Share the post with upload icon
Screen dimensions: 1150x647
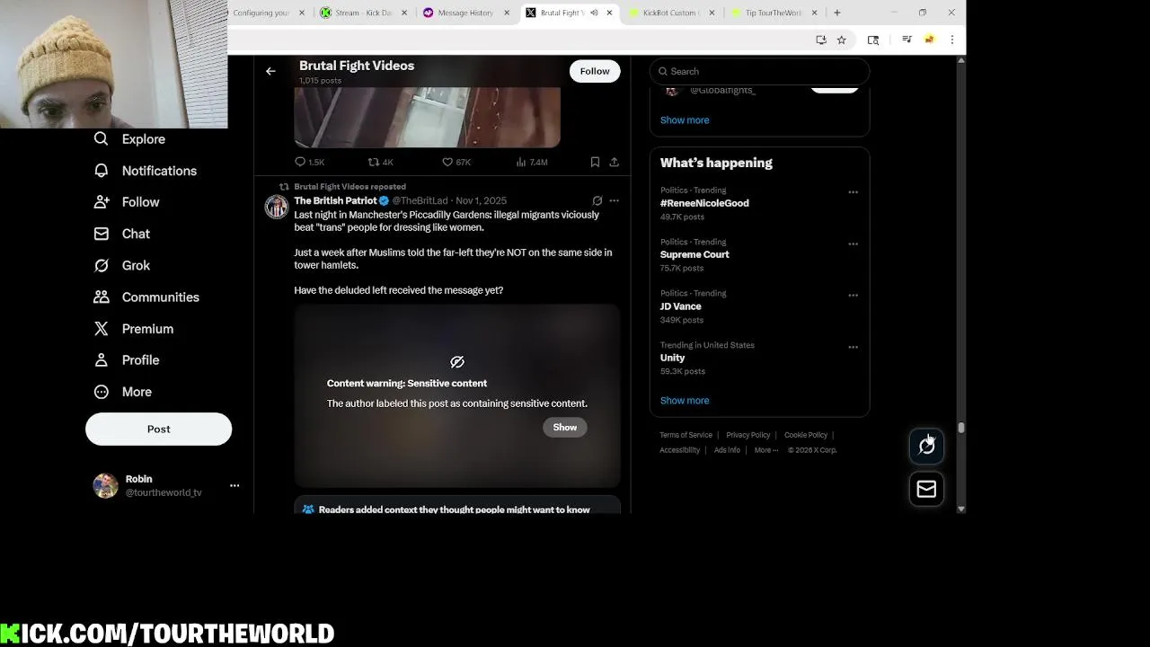[x=615, y=162]
